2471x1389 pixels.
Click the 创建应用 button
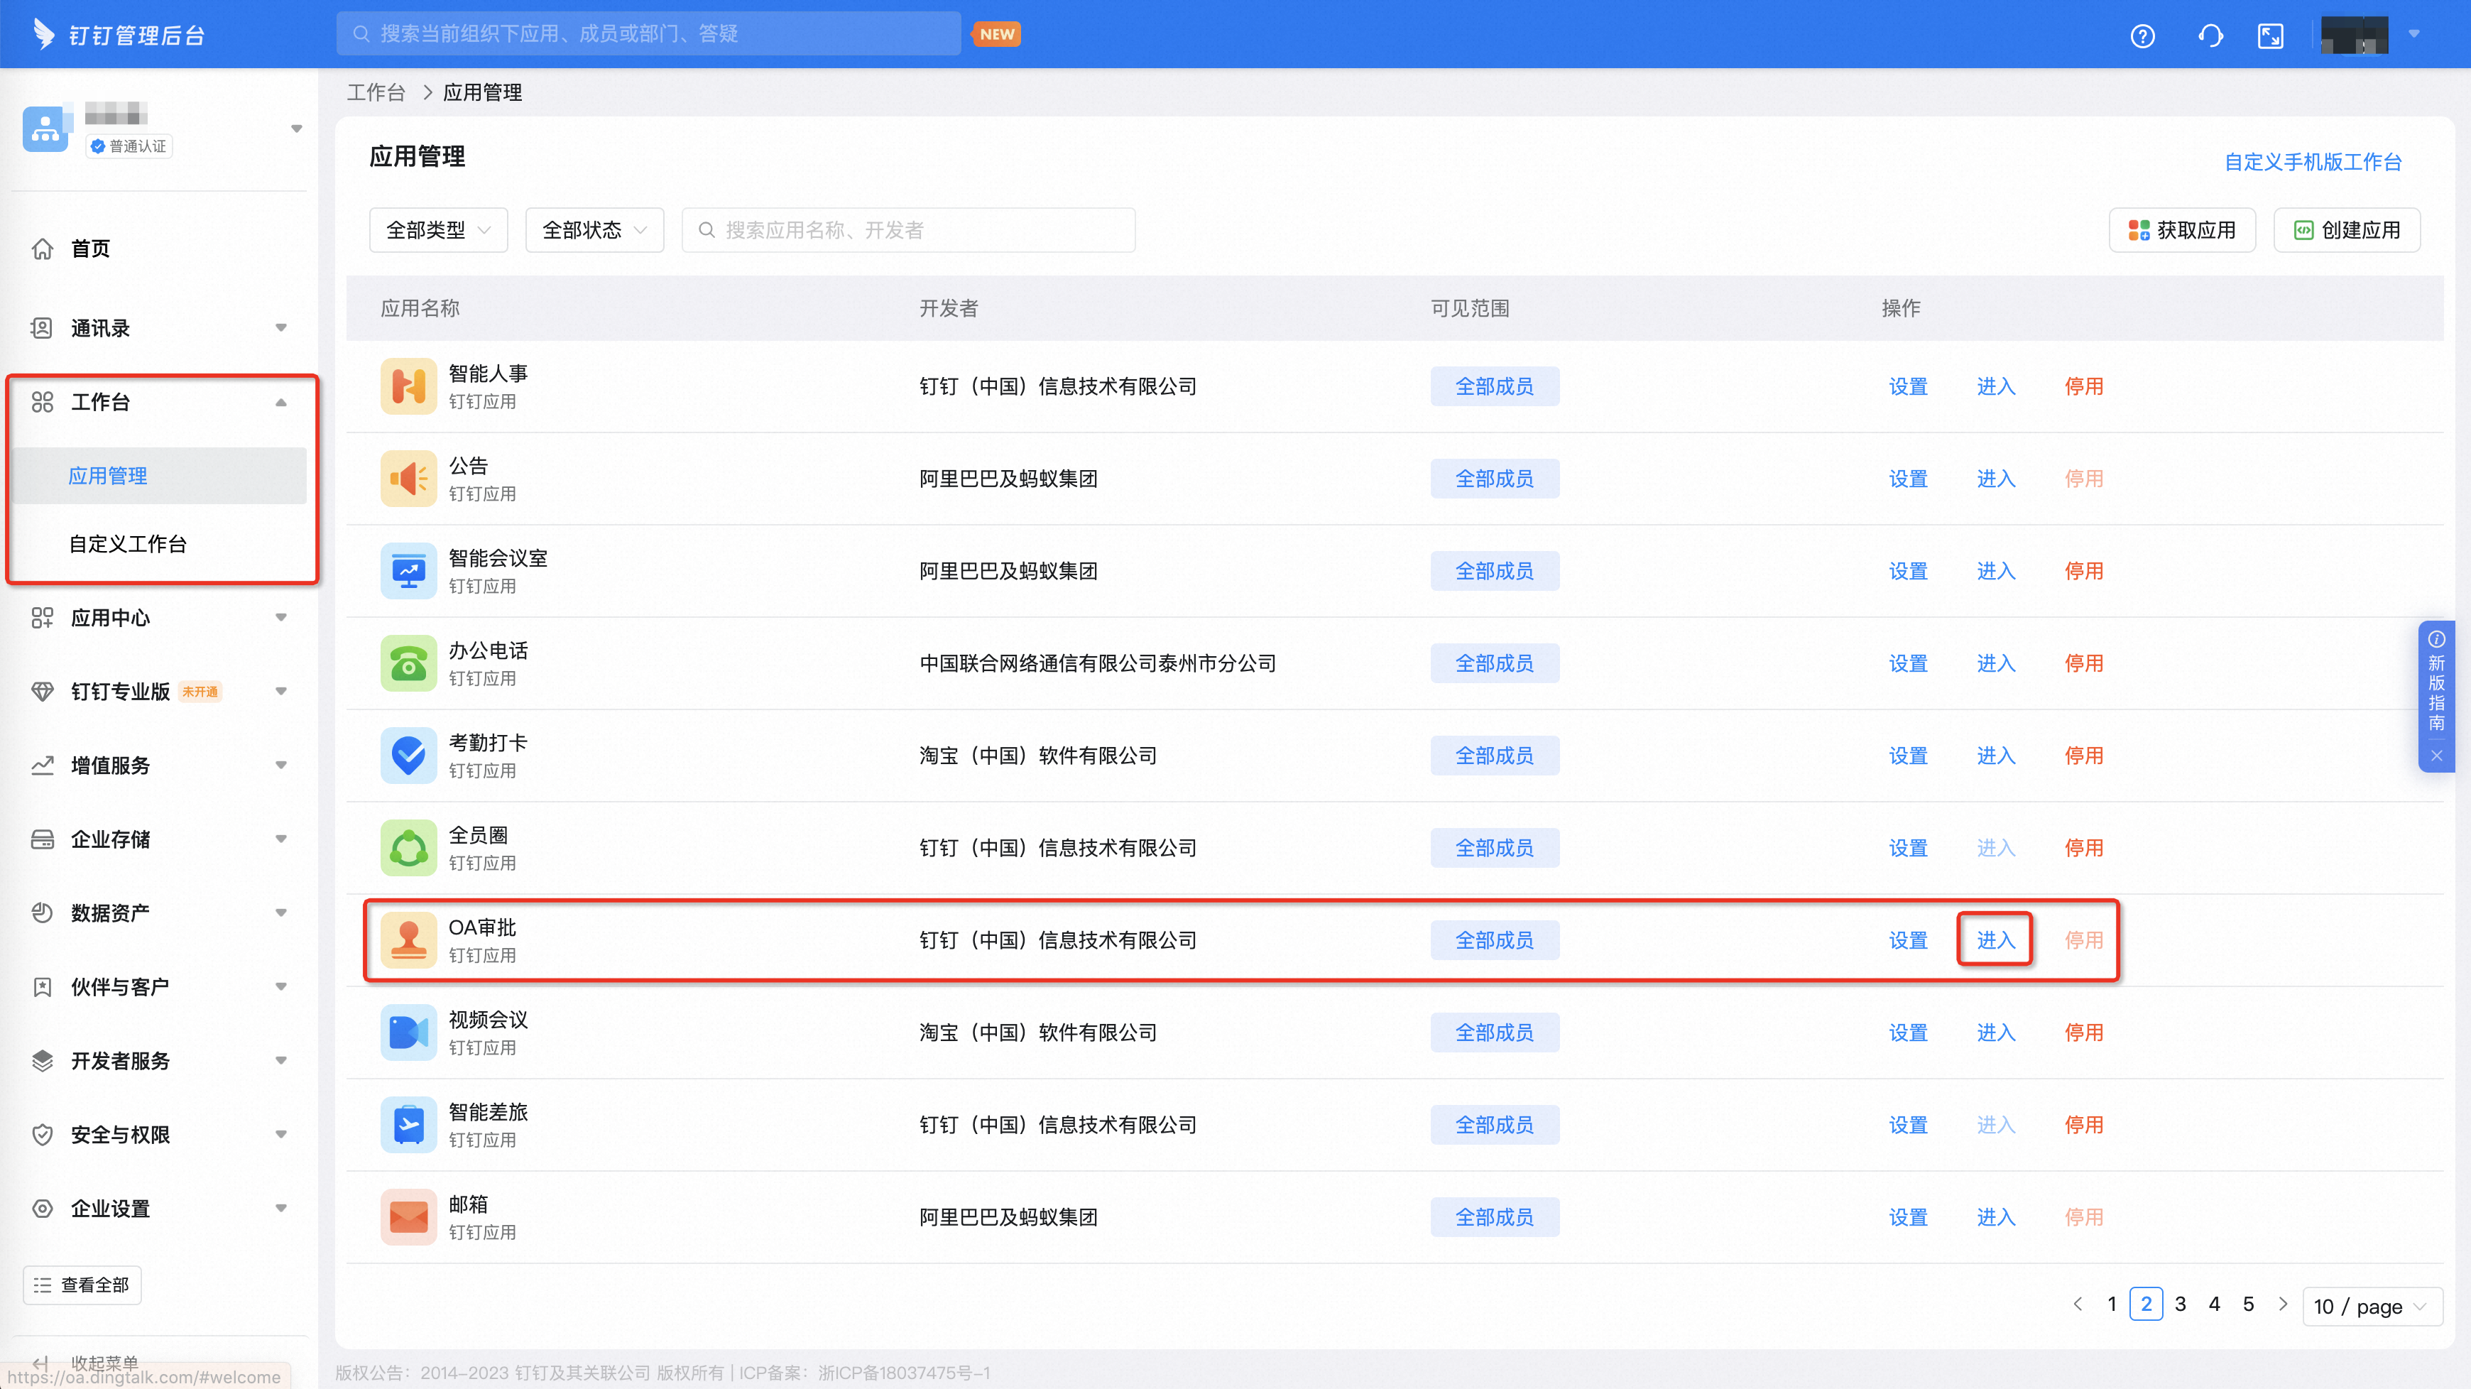(2346, 230)
